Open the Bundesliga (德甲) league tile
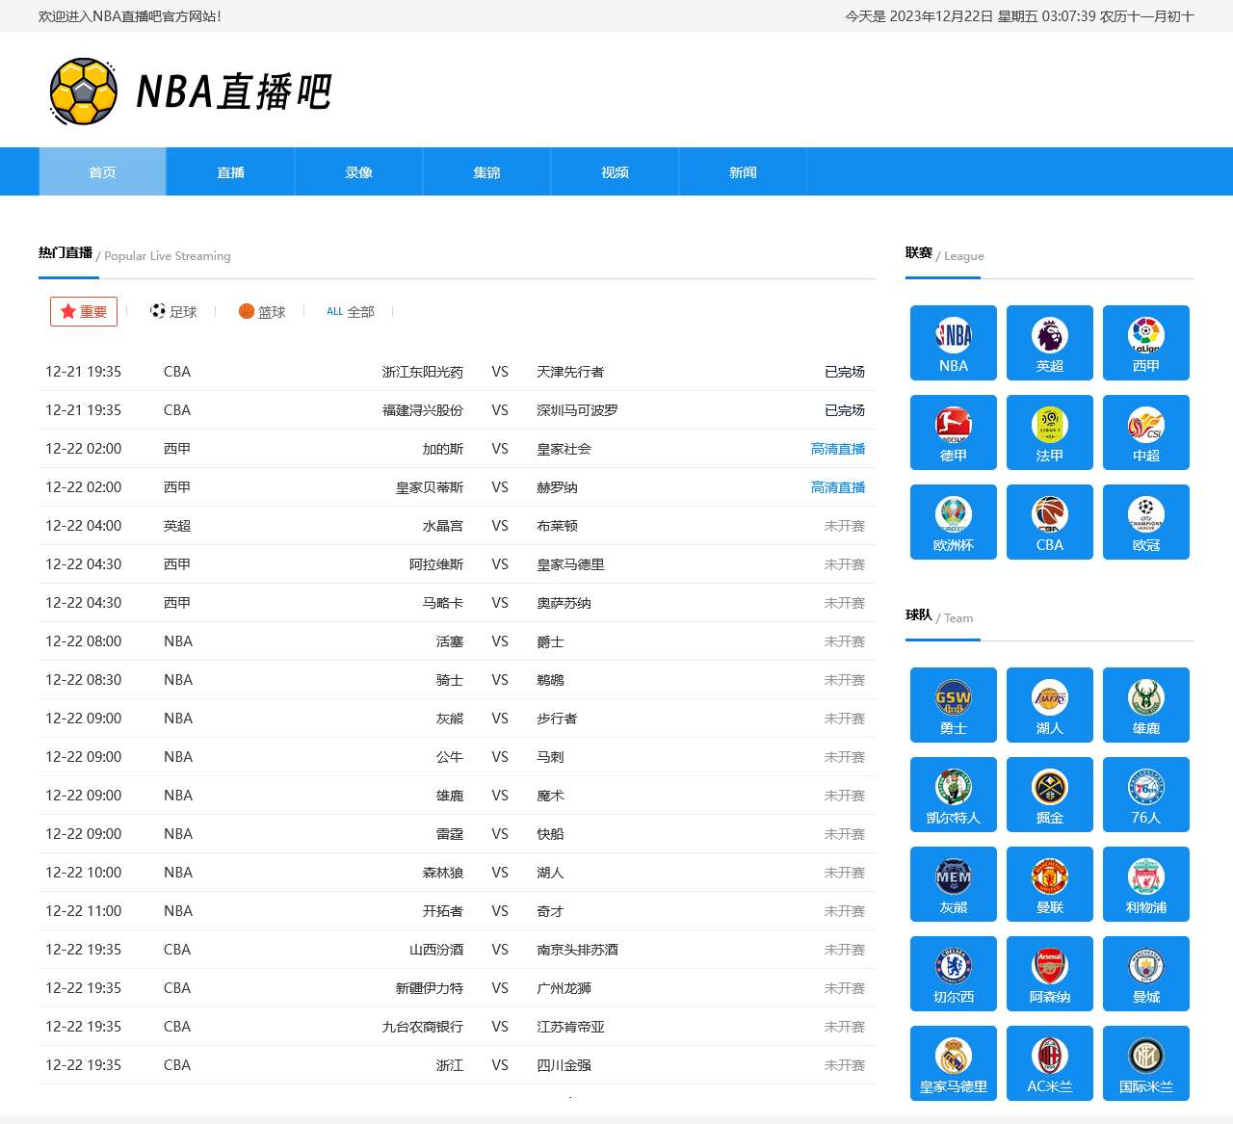Screen dimensions: 1233x1124 [953, 432]
